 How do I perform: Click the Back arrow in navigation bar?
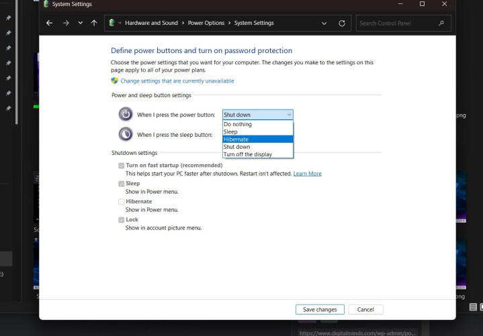(49, 23)
